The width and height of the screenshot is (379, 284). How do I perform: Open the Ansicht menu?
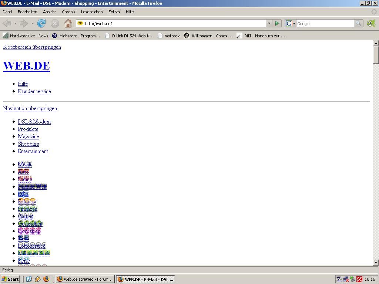click(49, 12)
